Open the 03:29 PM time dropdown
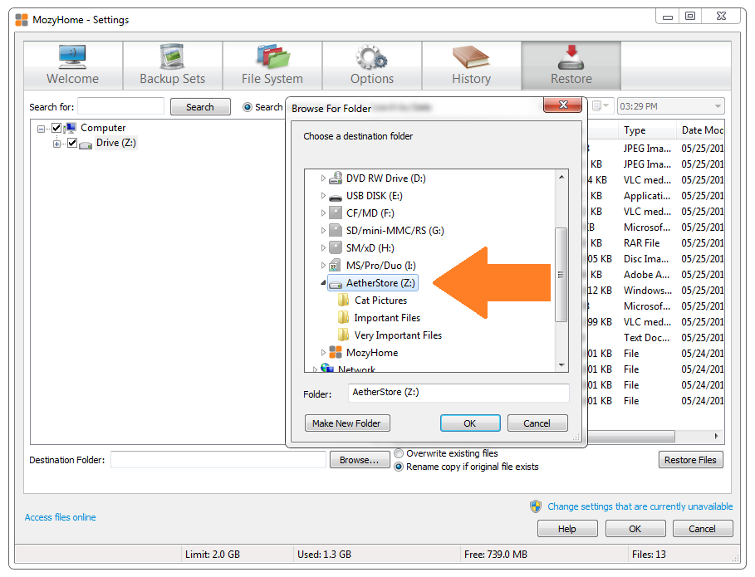 [x=718, y=106]
